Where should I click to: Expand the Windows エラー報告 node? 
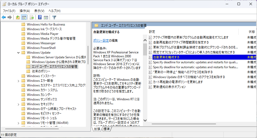point(18,81)
